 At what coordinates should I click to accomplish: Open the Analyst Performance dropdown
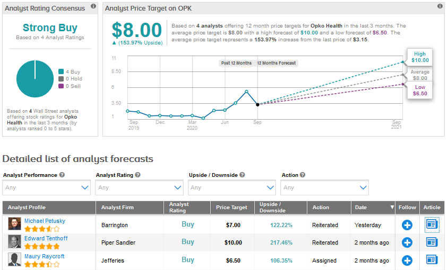pos(47,187)
